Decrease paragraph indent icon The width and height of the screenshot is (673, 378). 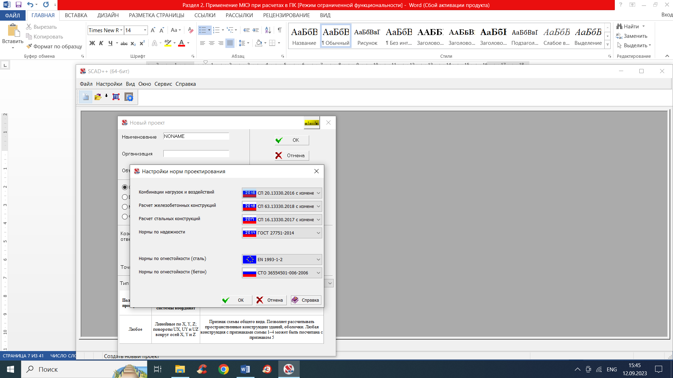(x=246, y=30)
